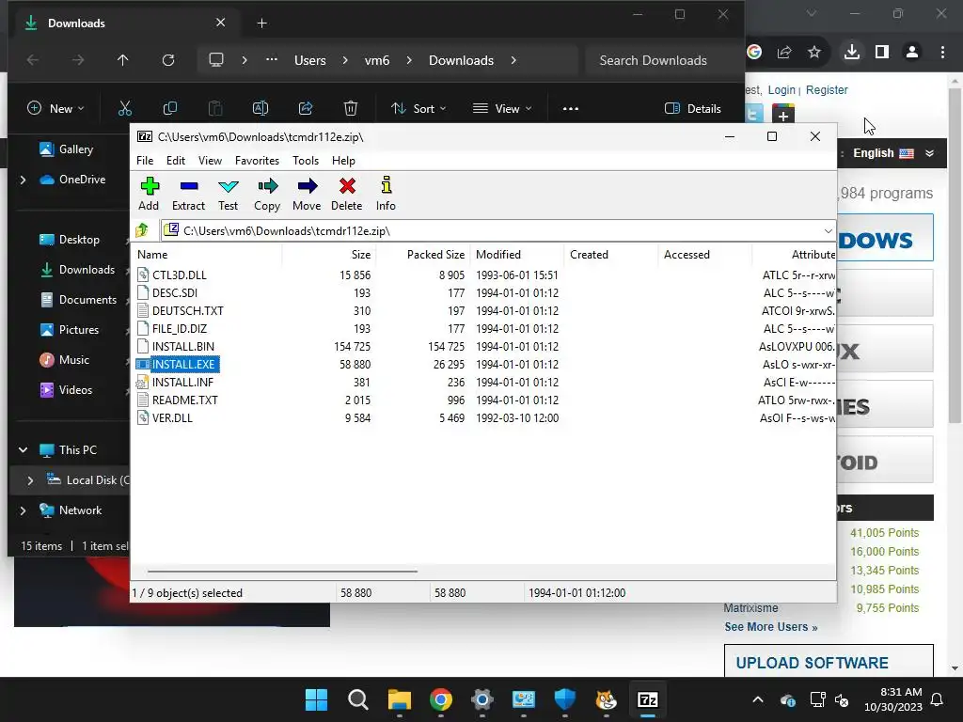The height and width of the screenshot is (722, 963).
Task: Expand the Local Disk tree node
Action: tap(30, 480)
